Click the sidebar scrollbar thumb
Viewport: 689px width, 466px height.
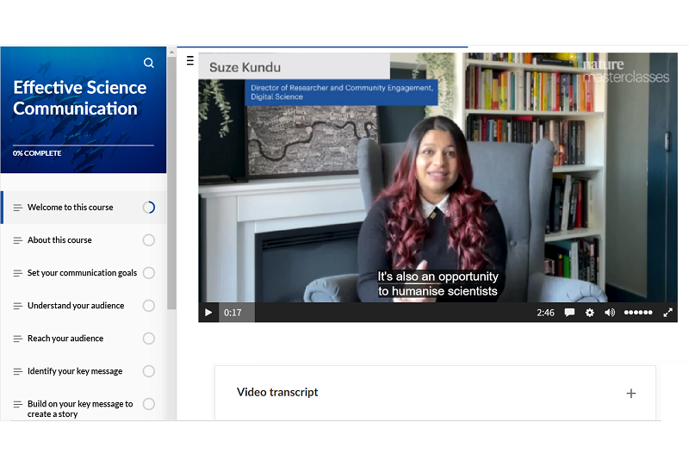(x=171, y=183)
